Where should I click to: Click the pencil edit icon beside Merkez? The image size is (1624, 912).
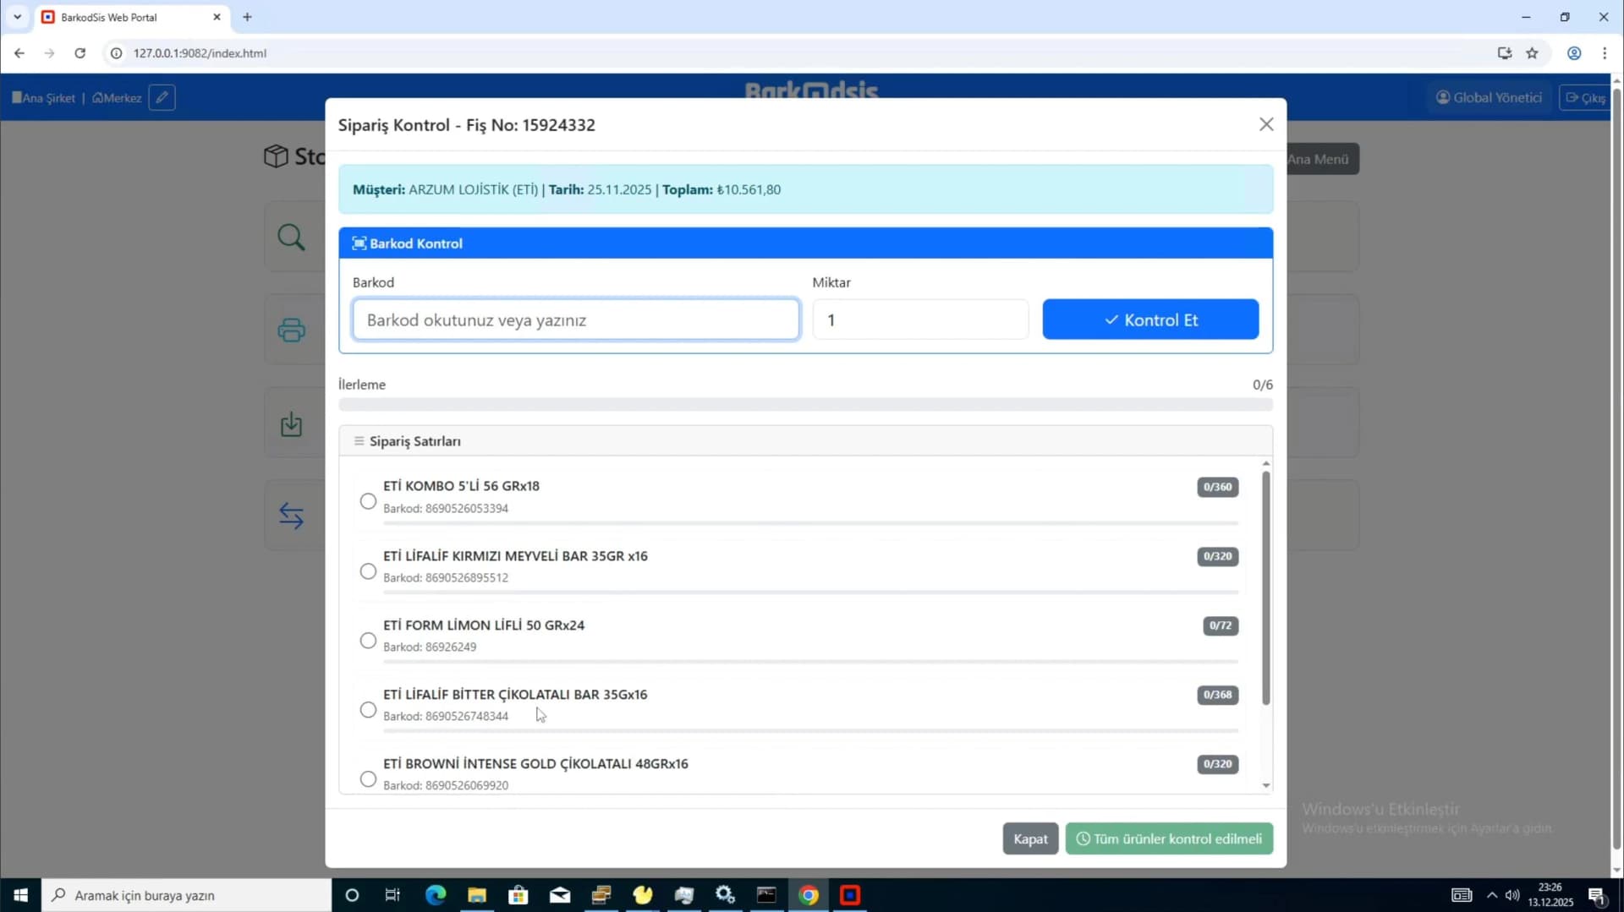click(x=162, y=97)
